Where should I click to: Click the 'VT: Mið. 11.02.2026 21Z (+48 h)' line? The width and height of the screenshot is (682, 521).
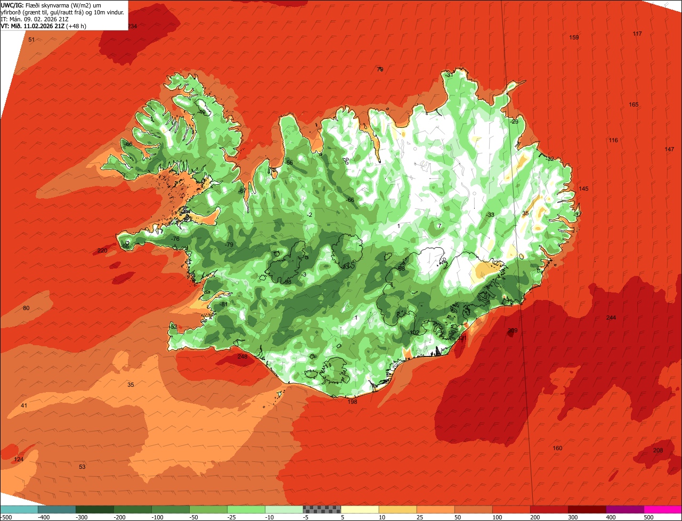click(x=44, y=26)
